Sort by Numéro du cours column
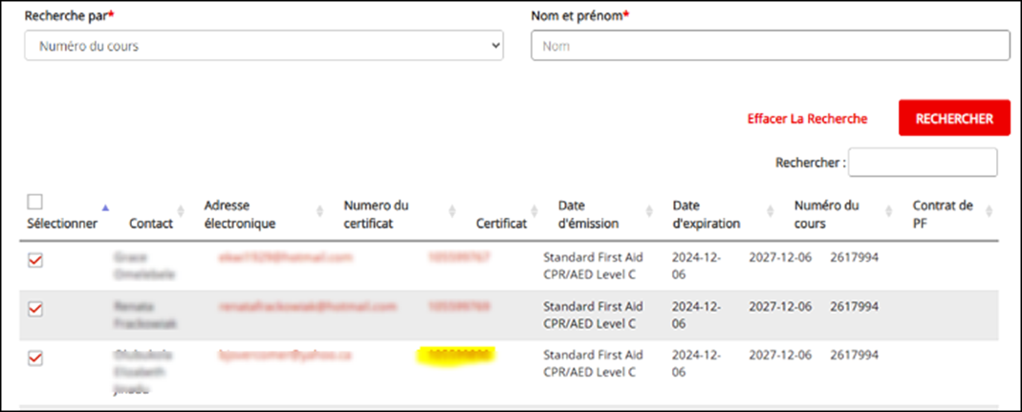The width and height of the screenshot is (1022, 412). point(889,211)
